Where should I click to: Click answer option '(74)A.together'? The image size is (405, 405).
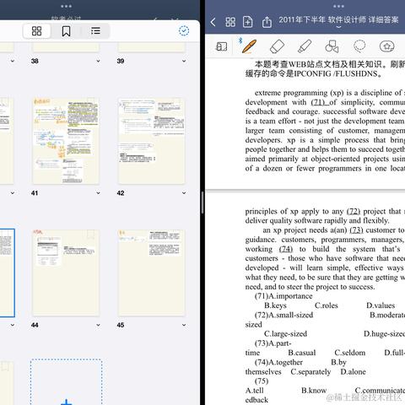coord(278,362)
